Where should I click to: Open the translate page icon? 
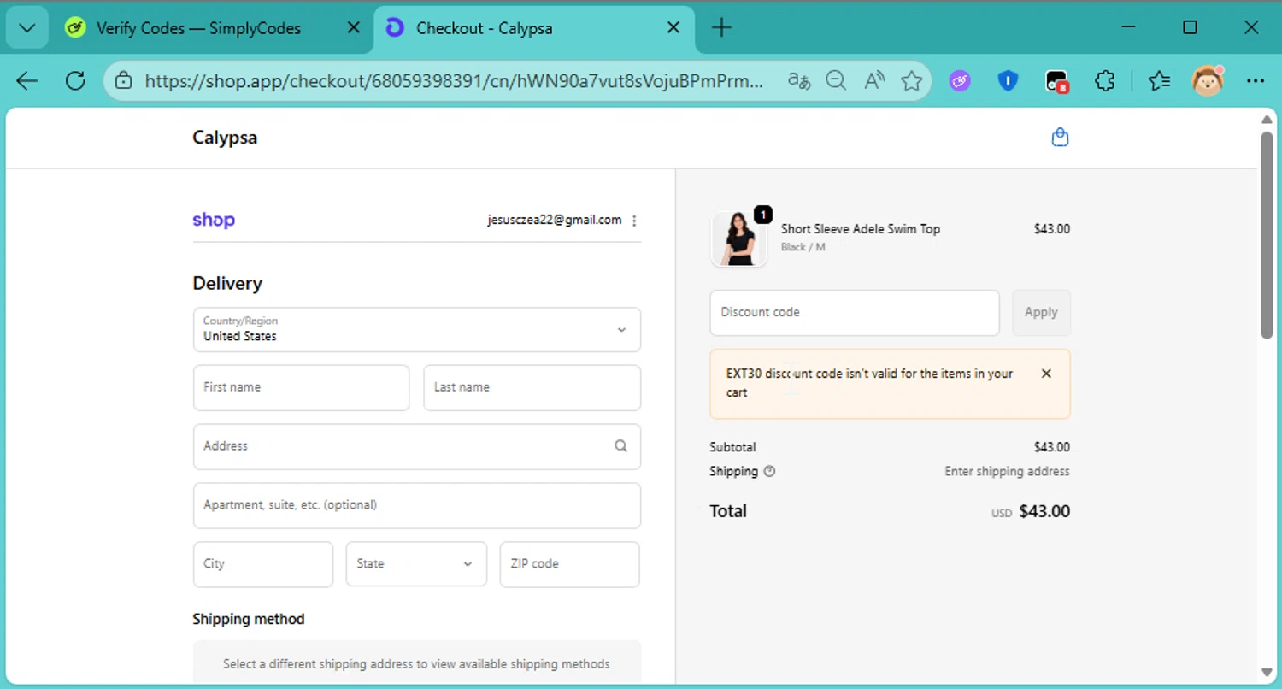799,81
